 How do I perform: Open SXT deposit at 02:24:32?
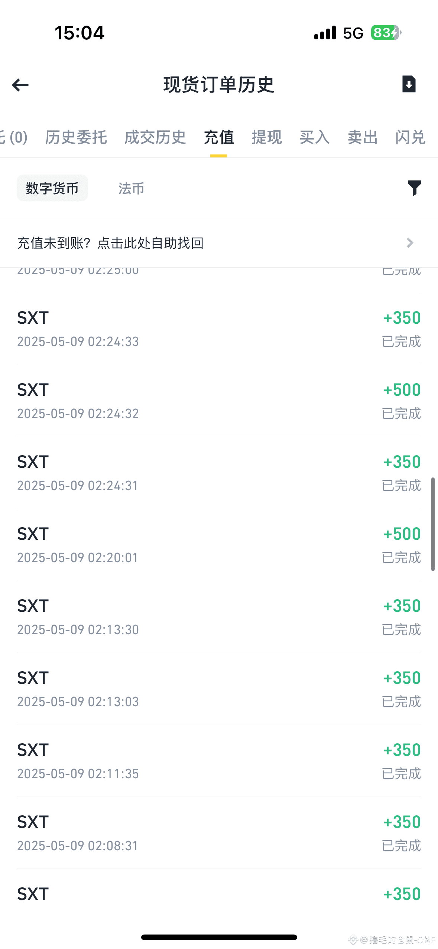[x=219, y=400]
